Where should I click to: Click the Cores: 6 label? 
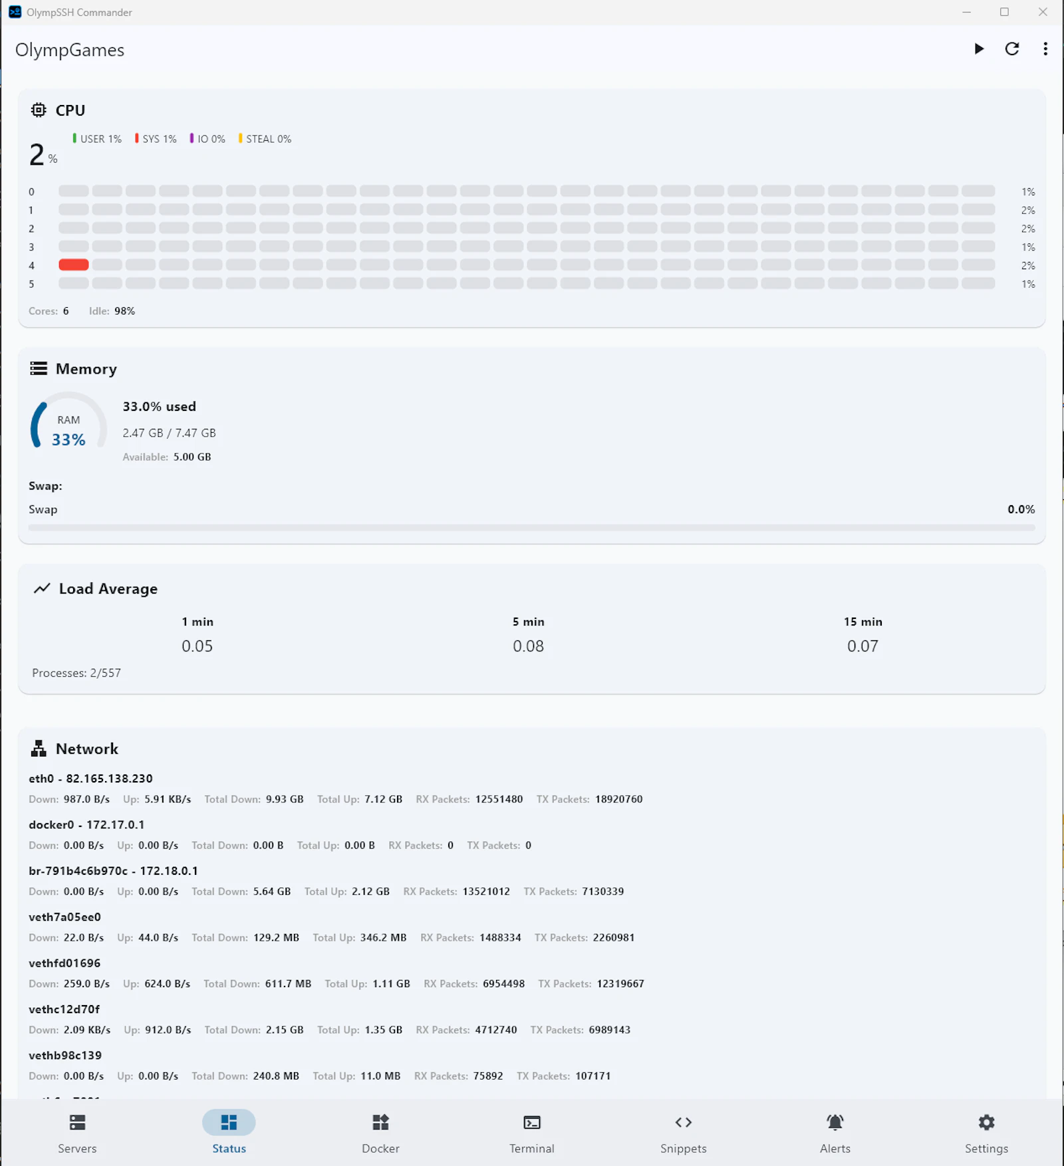click(49, 310)
